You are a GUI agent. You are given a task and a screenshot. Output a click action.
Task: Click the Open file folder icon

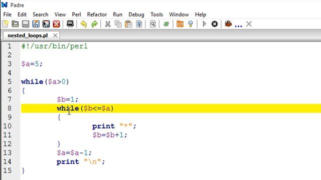click(x=16, y=24)
